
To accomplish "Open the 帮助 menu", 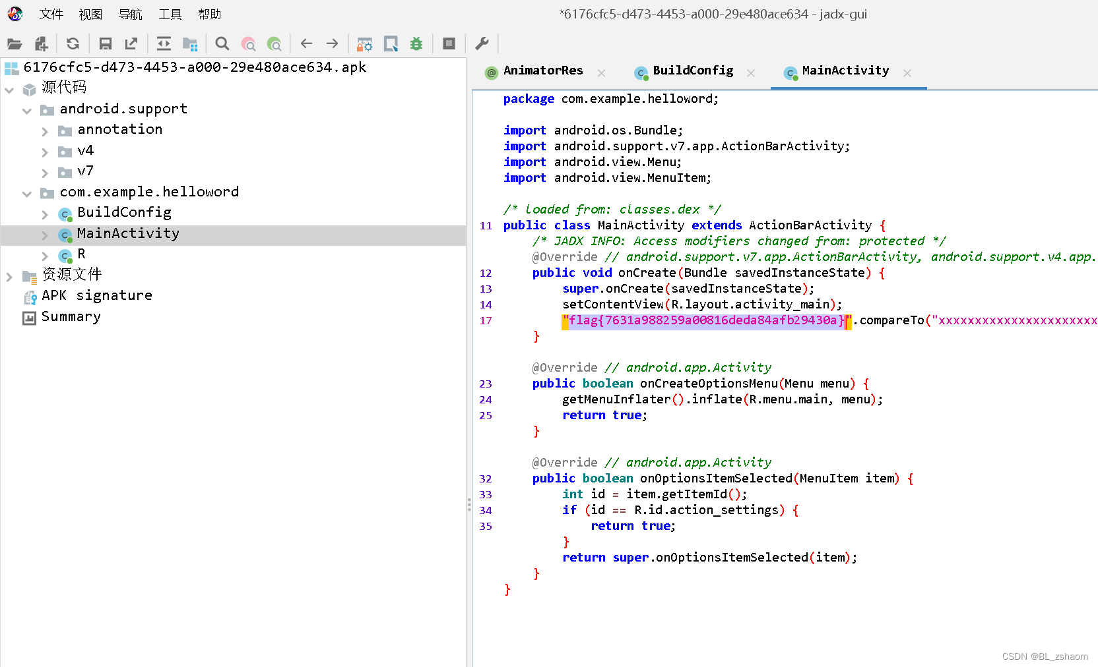I will pyautogui.click(x=210, y=14).
